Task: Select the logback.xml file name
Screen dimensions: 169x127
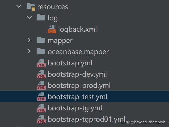Action: tap(77, 29)
